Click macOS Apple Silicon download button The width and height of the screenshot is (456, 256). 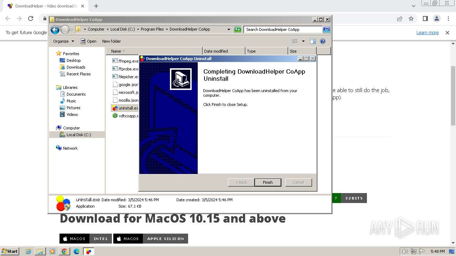(x=150, y=239)
